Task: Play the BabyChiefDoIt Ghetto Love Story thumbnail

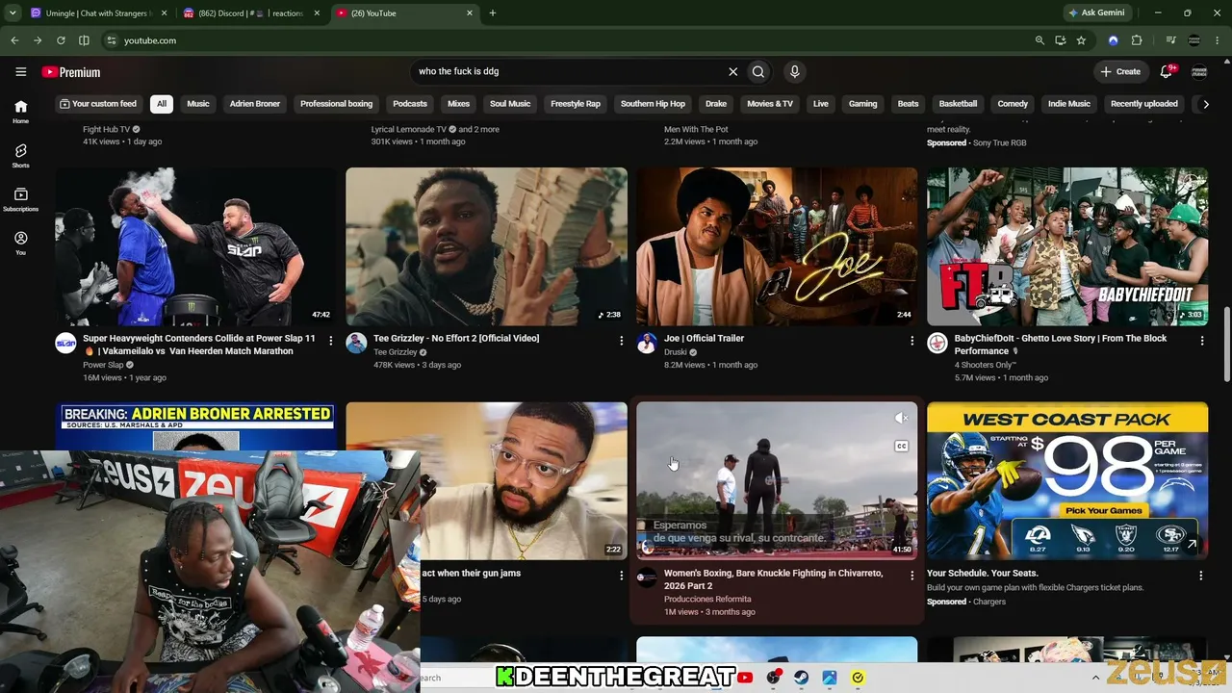Action: [x=1067, y=247]
